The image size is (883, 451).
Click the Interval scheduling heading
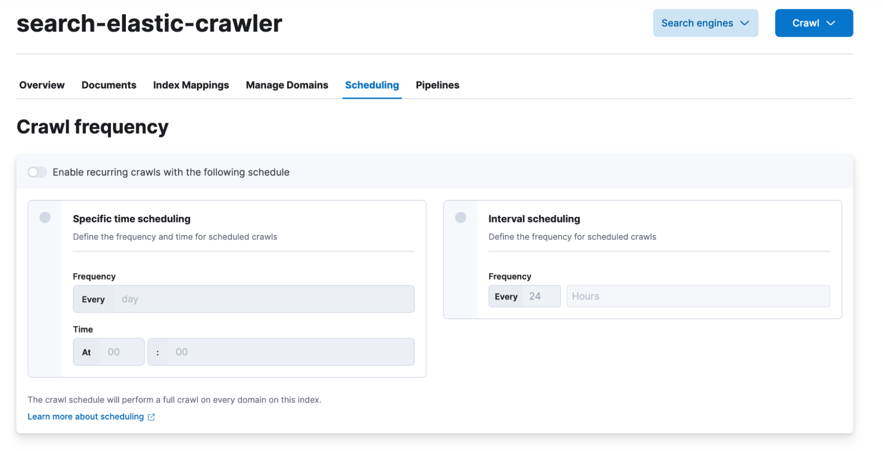coord(534,219)
